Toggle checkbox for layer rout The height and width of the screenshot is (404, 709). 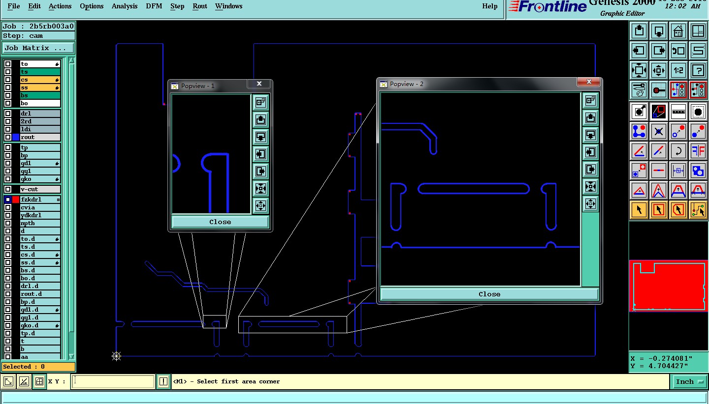[8, 137]
